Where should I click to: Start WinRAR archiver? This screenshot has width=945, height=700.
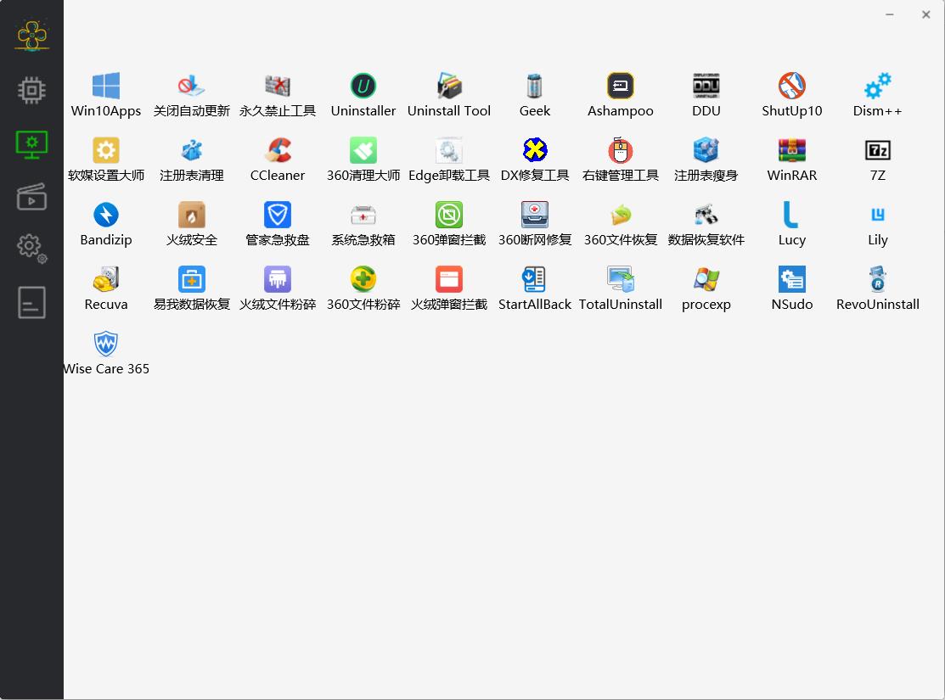(791, 154)
